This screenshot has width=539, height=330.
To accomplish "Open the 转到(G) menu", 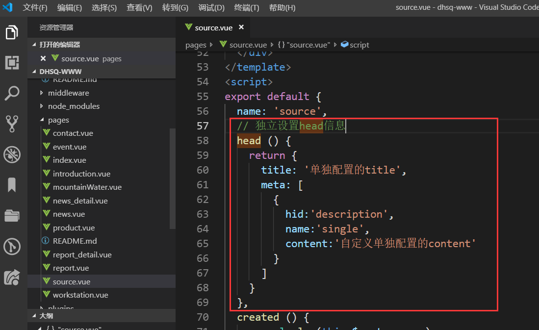I will click(175, 7).
